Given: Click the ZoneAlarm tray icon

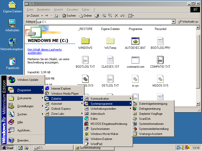Looking at the screenshot, I should click(188, 148).
